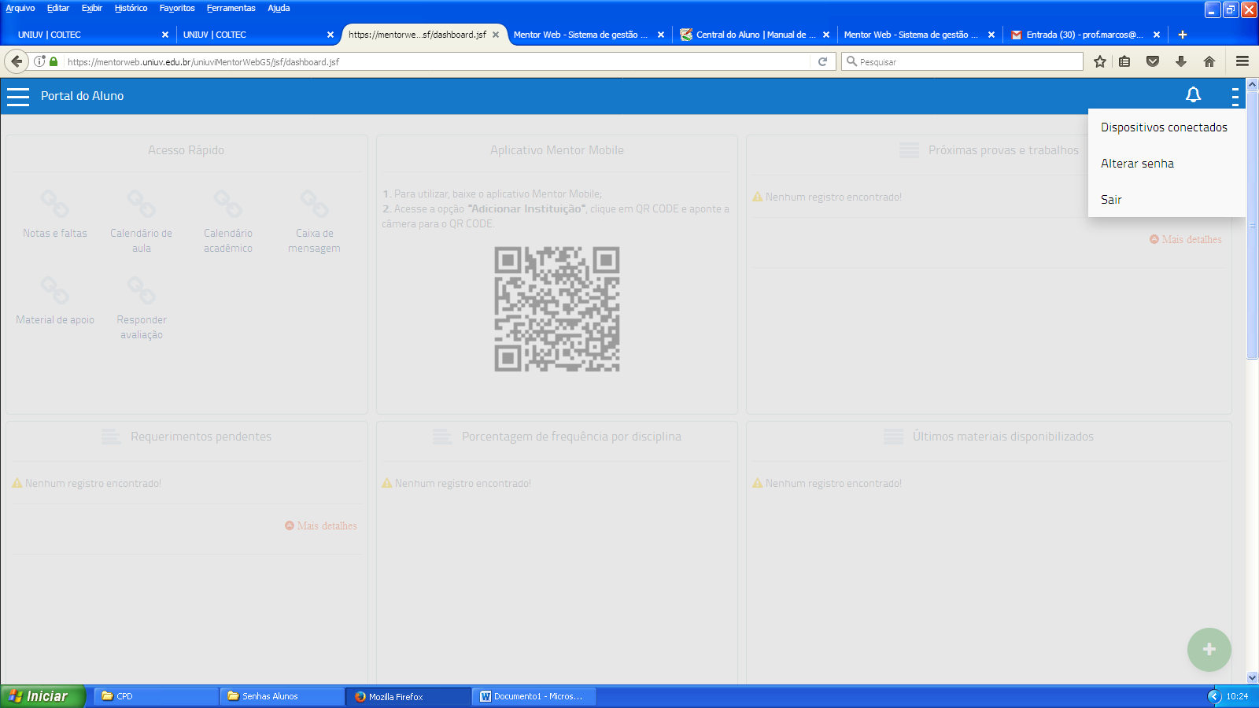Select Dispositivos conectados from menu
The height and width of the screenshot is (708, 1259).
click(1163, 127)
